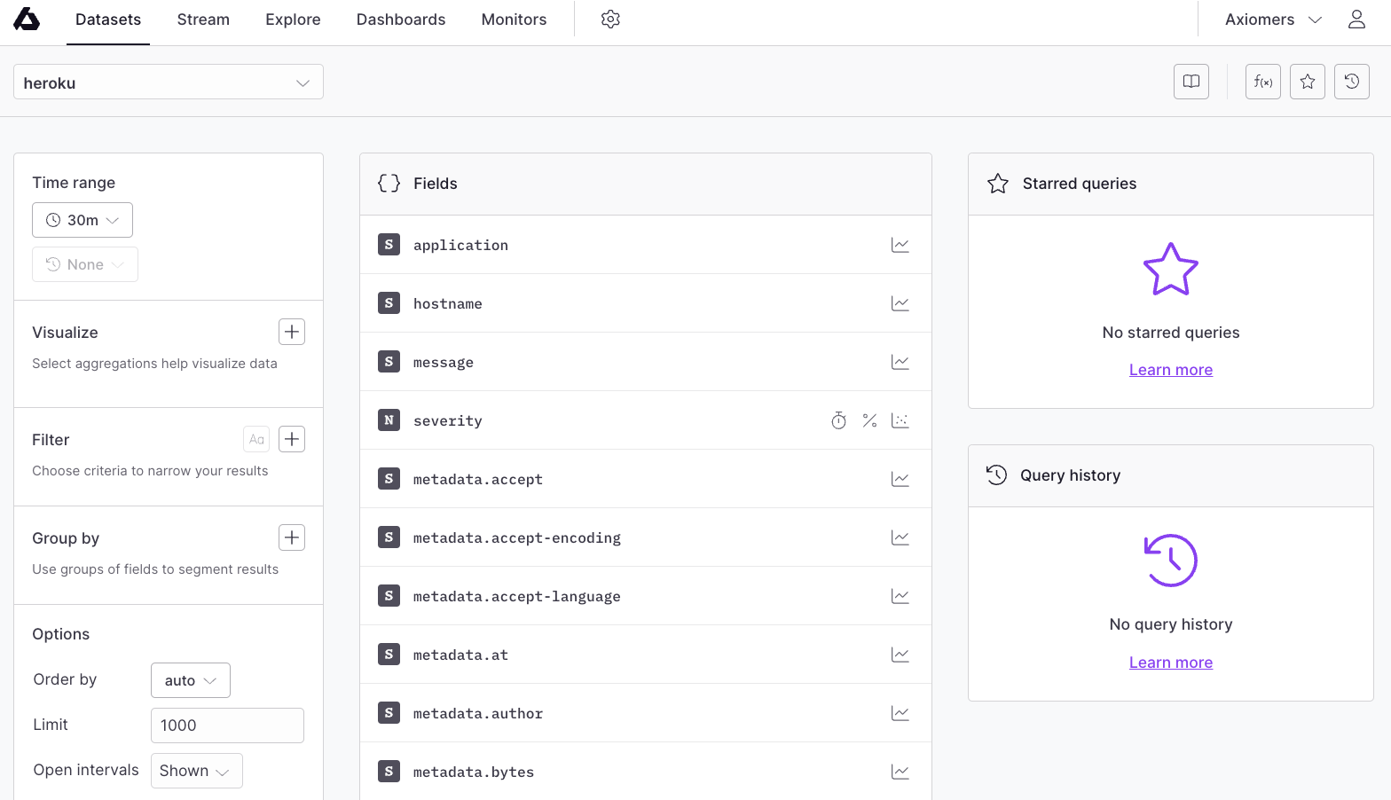Open query history toolbar icon
This screenshot has height=800, width=1391.
[1352, 82]
